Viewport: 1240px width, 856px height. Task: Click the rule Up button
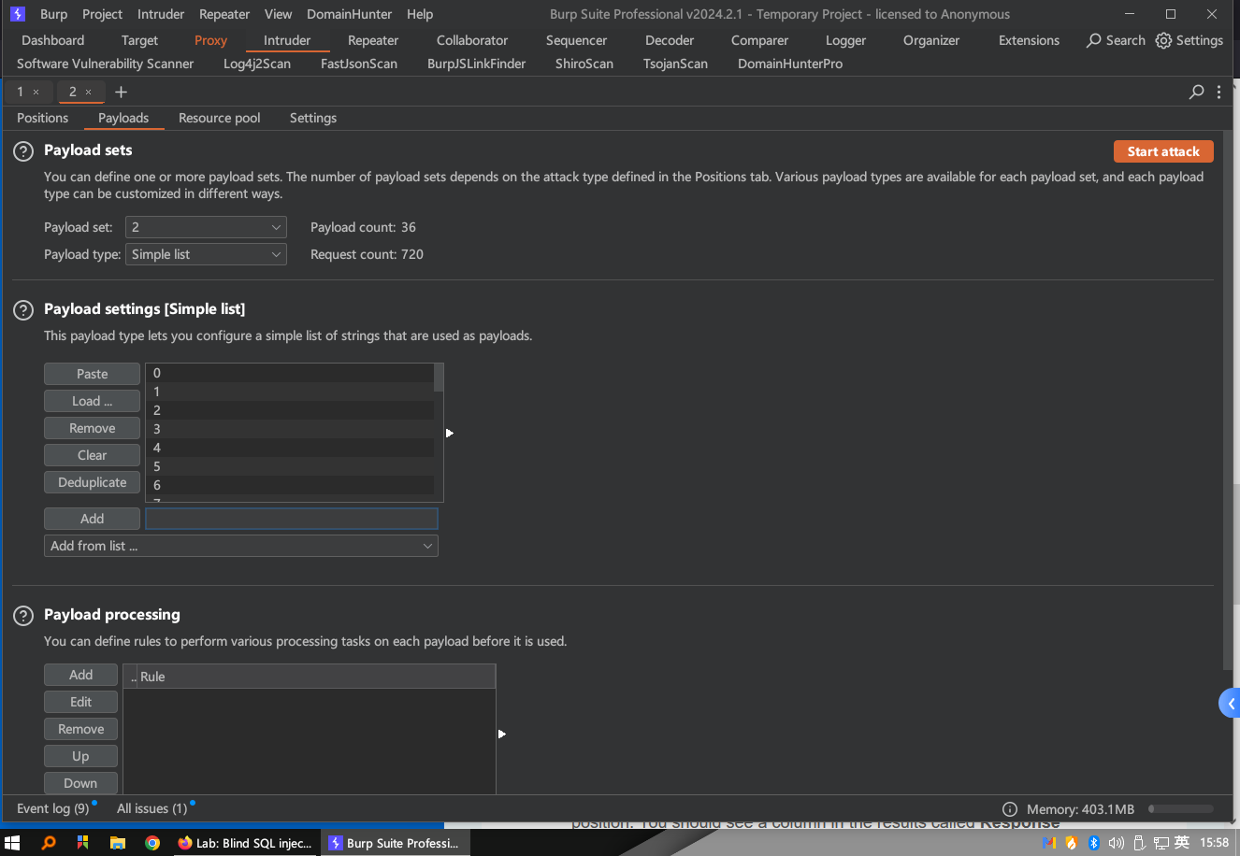pyautogui.click(x=80, y=756)
